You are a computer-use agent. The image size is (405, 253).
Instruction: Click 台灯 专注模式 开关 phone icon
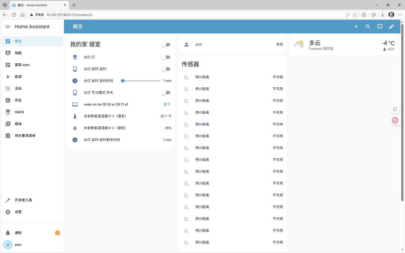pos(75,93)
